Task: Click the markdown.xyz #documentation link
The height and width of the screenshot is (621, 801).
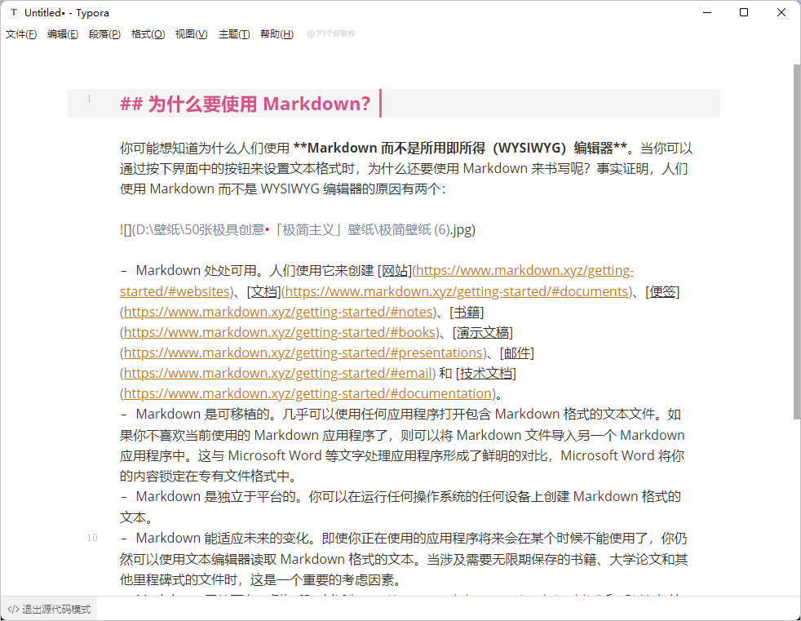Action: pyautogui.click(x=308, y=393)
